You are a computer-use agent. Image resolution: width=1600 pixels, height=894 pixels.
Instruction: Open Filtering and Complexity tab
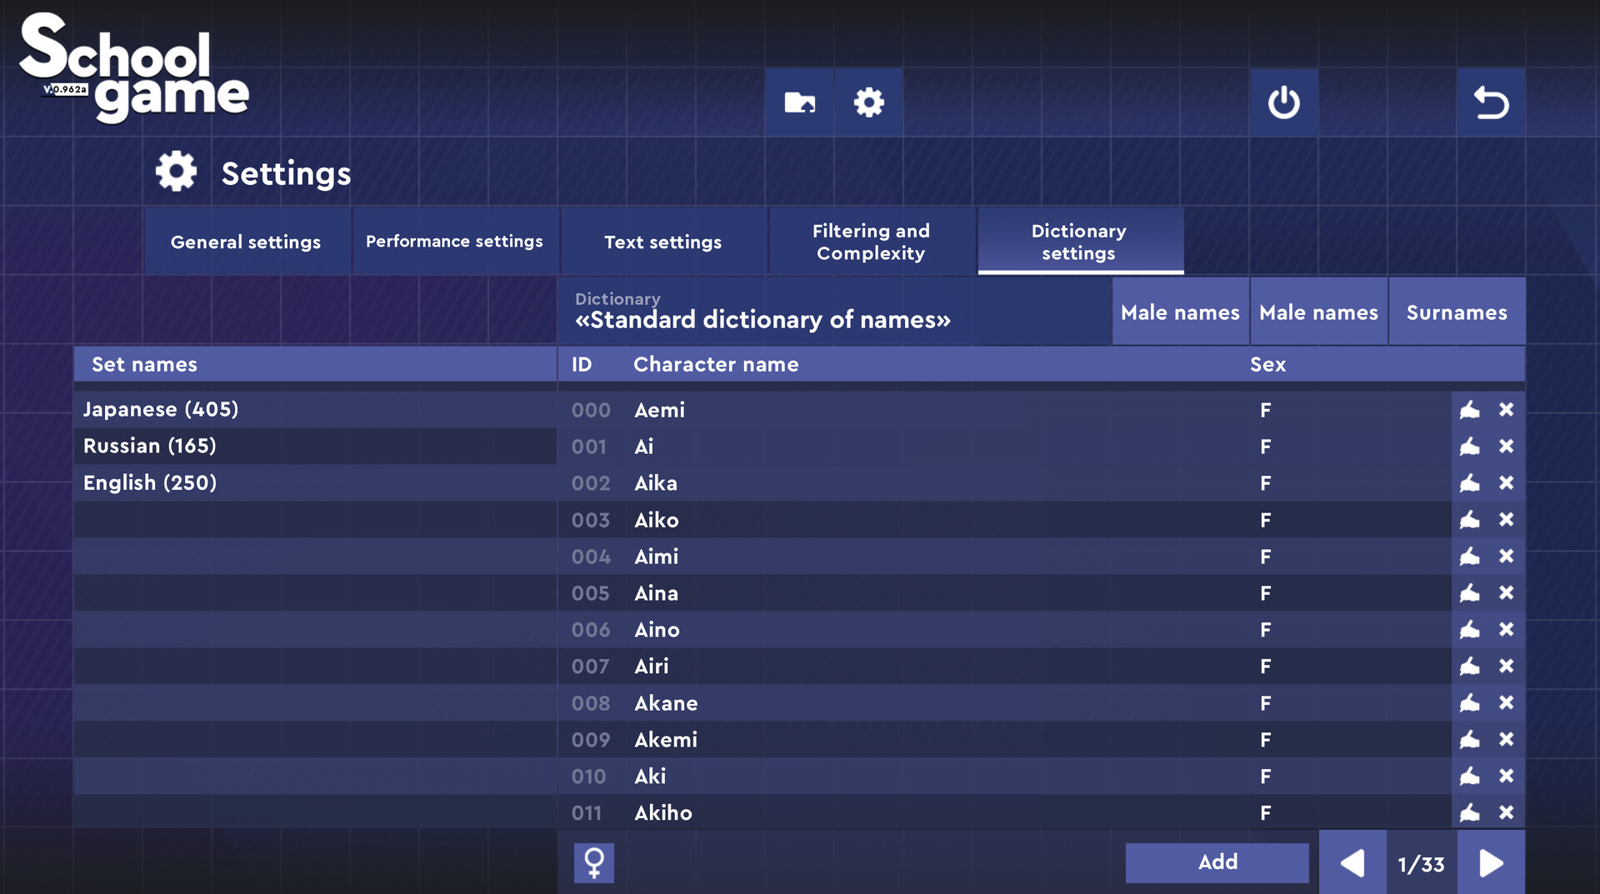point(871,242)
